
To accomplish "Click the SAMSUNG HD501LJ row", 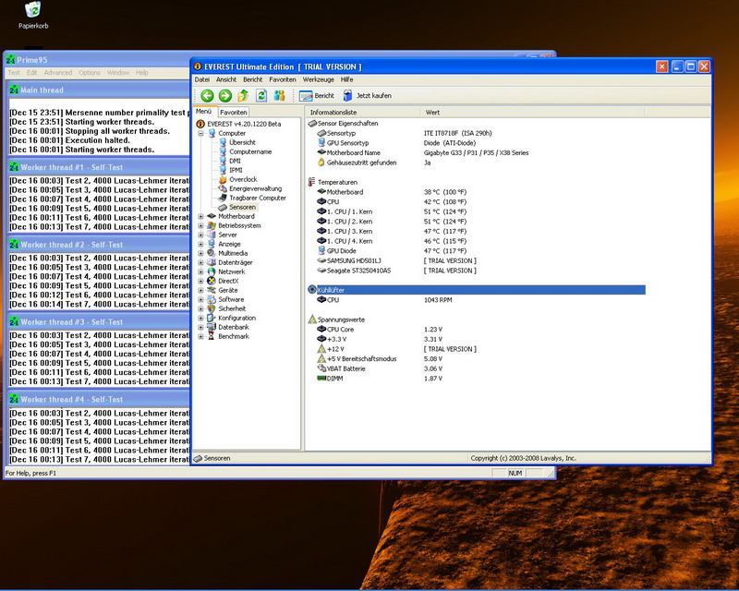I will tap(476, 260).
